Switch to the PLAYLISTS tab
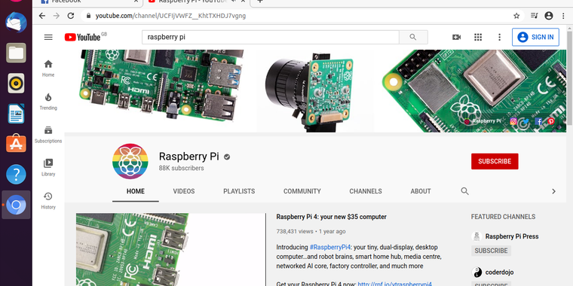 pos(239,191)
